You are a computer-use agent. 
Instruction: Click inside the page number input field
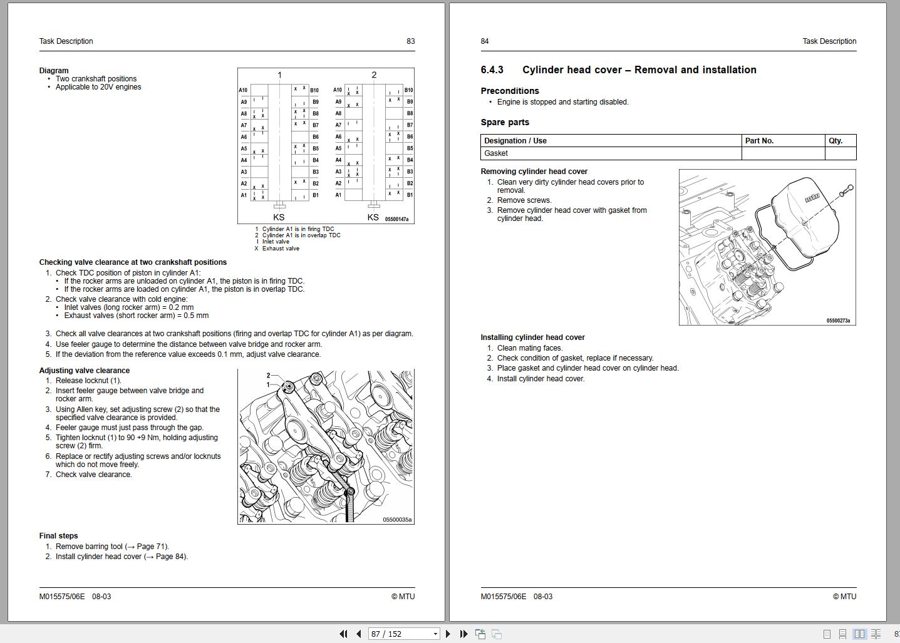click(x=385, y=634)
